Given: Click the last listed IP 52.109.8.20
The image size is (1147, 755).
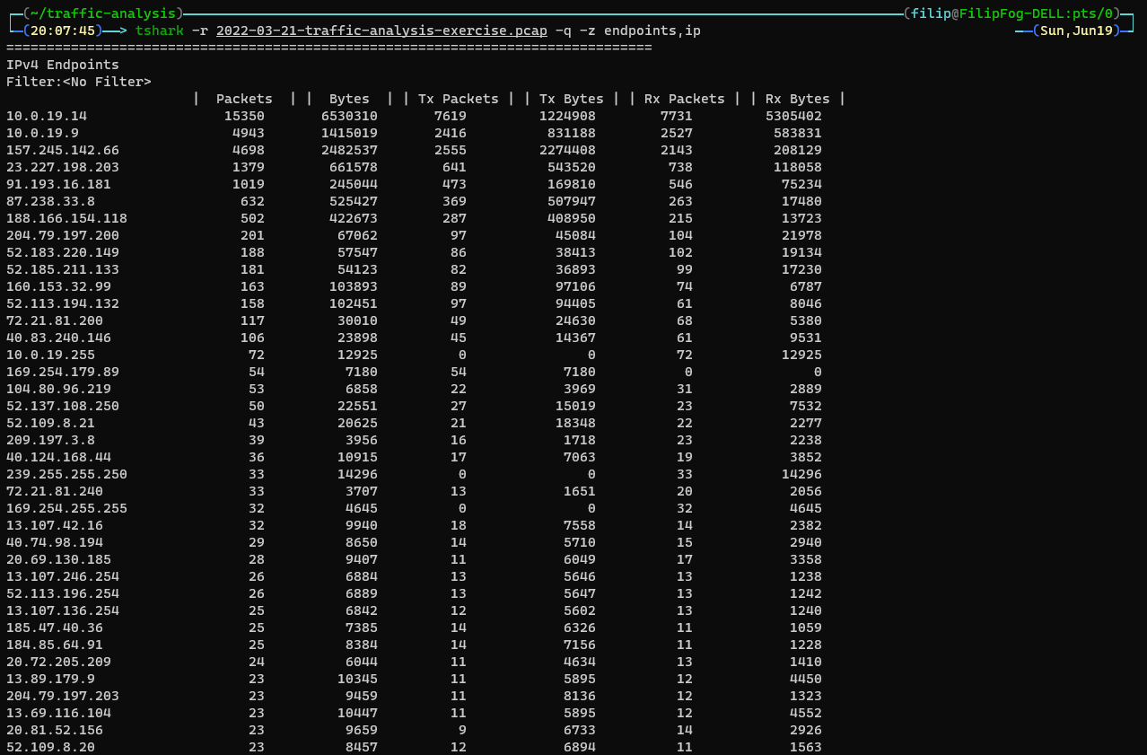Looking at the screenshot, I should [50, 747].
